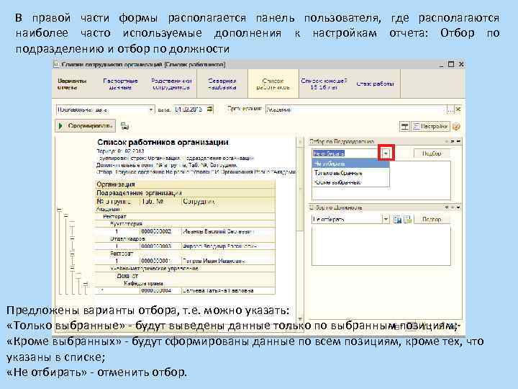Collapse the Кафедра права group outline marker

pos(86,284)
